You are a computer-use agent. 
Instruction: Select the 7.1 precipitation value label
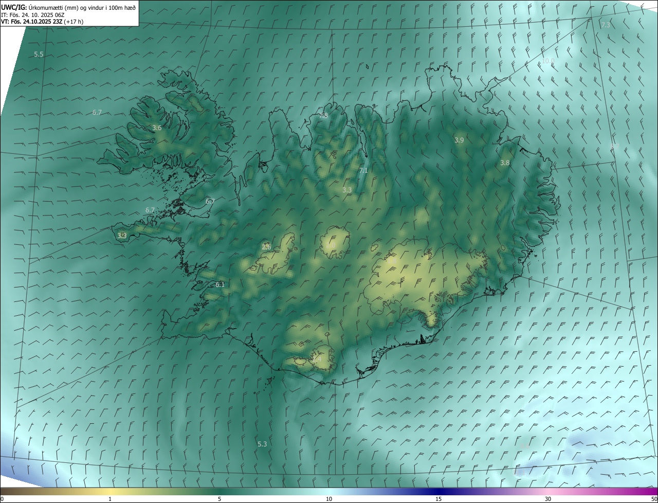coord(363,170)
